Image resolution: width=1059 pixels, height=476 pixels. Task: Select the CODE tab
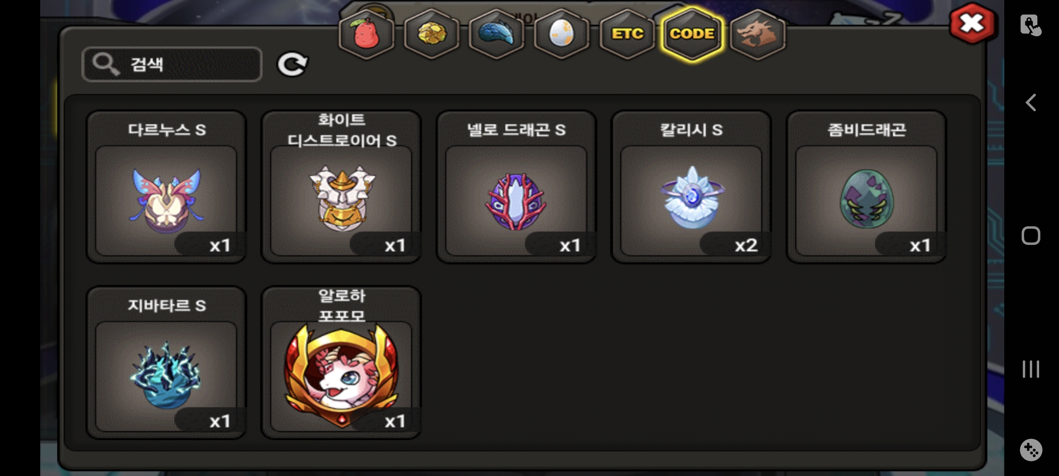(692, 34)
